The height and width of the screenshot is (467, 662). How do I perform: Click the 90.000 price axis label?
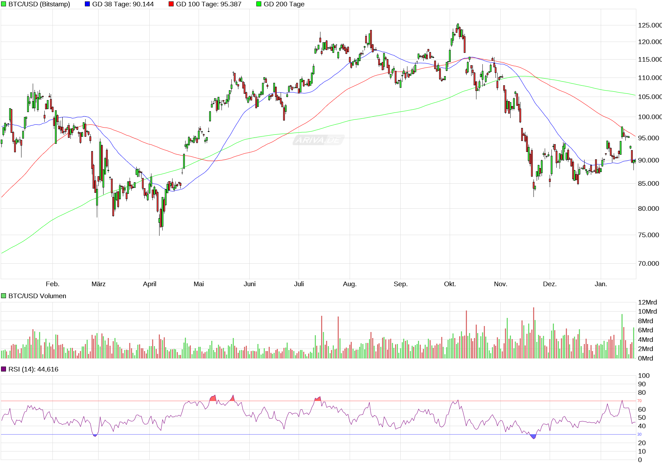649,160
